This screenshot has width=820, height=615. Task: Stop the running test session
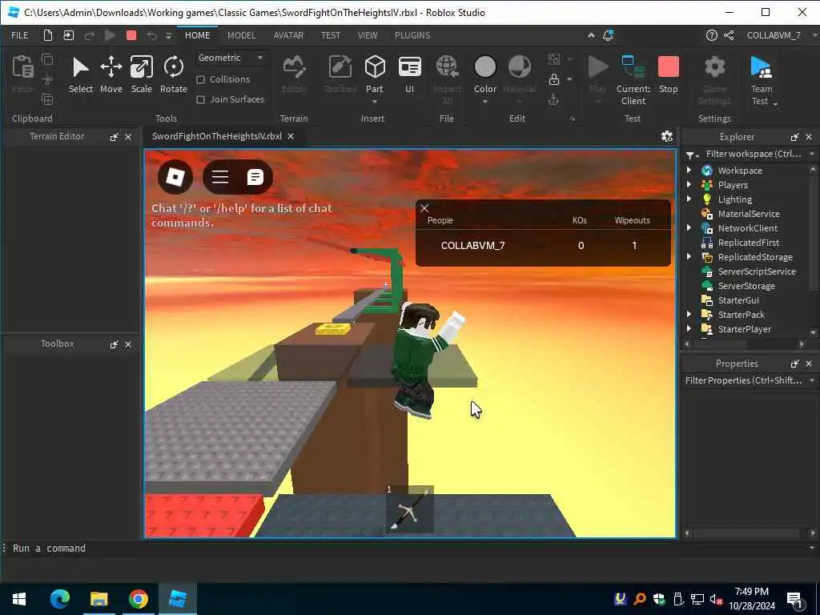pos(669,75)
